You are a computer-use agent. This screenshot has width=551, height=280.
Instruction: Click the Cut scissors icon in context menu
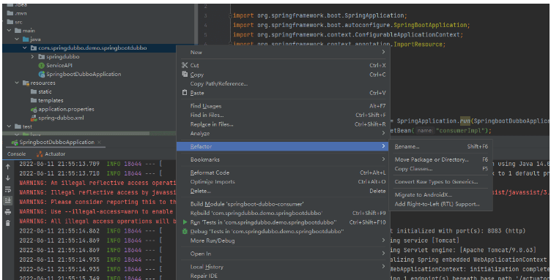[x=185, y=65]
